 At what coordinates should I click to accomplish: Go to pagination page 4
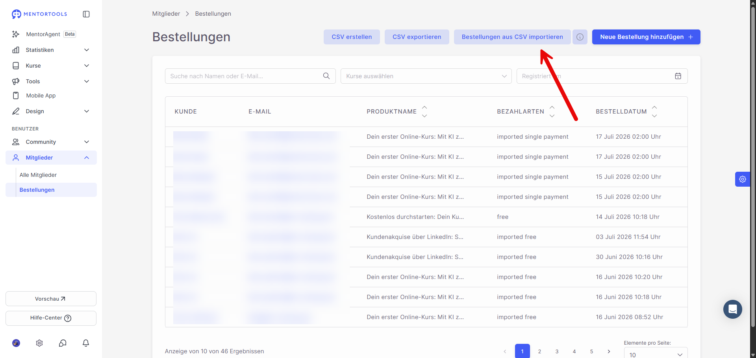(x=574, y=351)
